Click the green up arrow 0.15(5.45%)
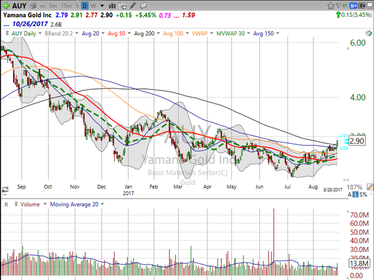The height and width of the screenshot is (280, 374). click(x=354, y=14)
